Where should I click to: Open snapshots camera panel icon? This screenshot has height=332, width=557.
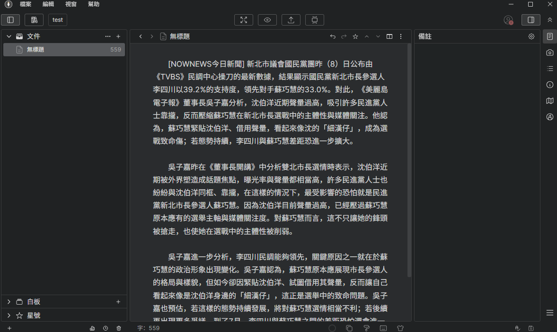click(550, 52)
